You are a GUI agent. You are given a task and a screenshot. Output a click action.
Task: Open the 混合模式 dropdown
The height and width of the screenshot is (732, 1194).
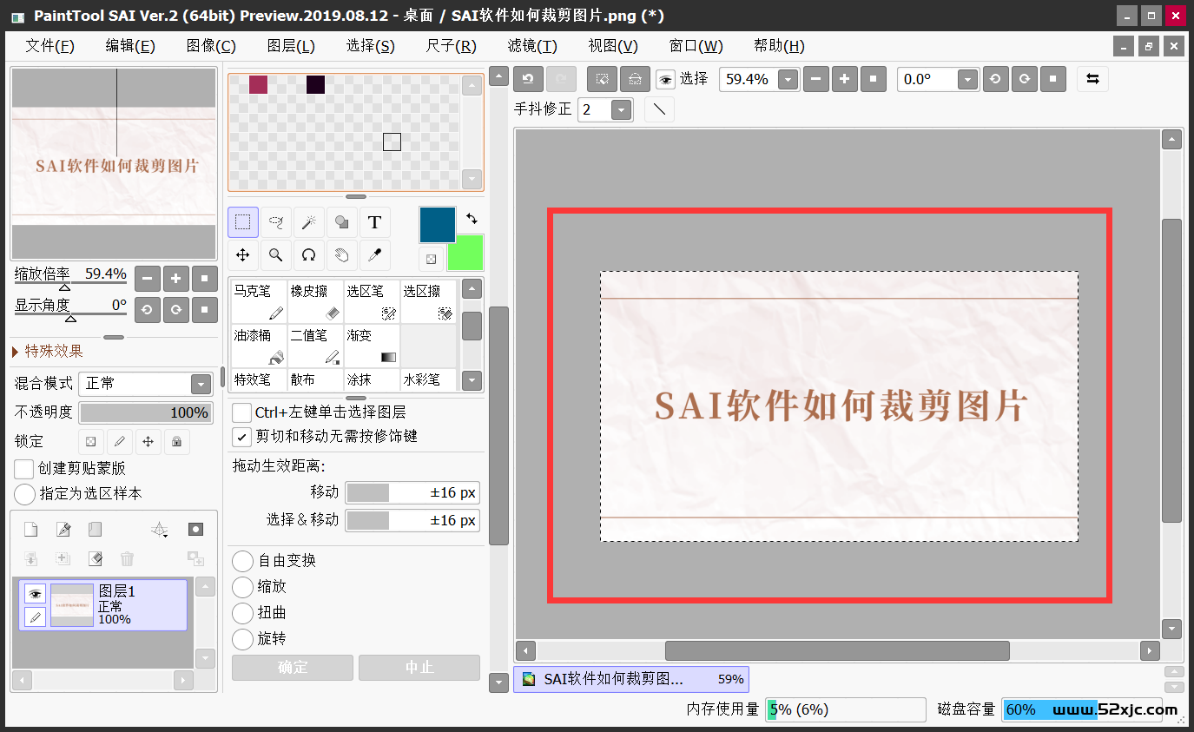(201, 384)
